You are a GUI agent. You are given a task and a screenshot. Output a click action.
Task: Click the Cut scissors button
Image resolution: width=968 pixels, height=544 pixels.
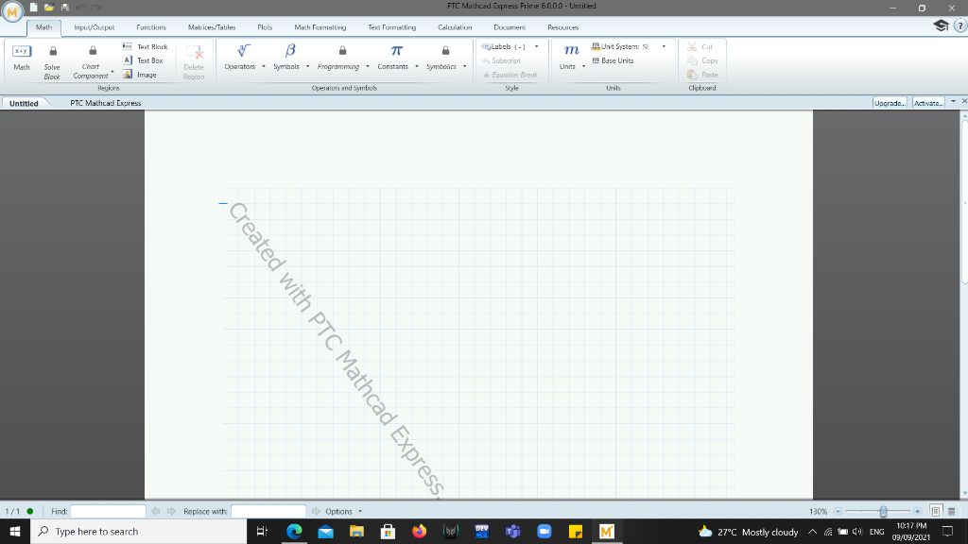700,47
